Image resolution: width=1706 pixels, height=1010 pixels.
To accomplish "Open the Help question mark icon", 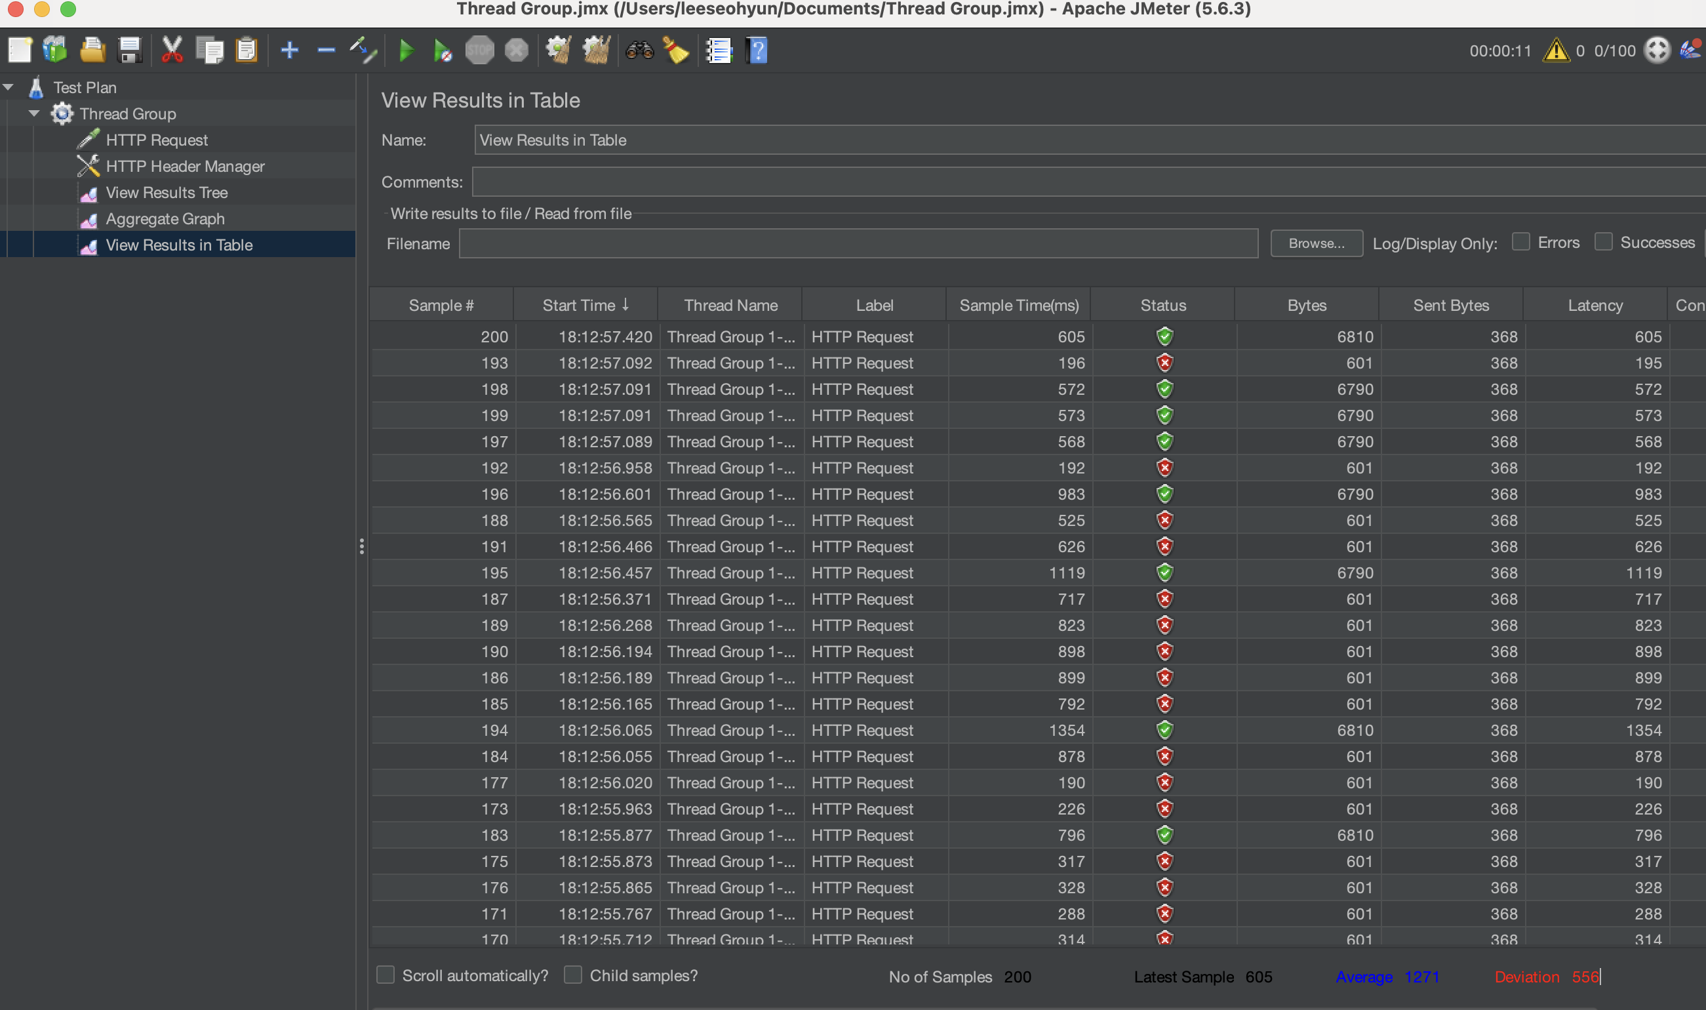I will pyautogui.click(x=757, y=51).
